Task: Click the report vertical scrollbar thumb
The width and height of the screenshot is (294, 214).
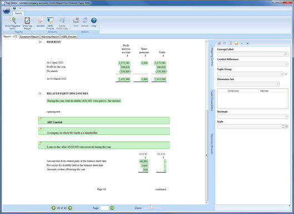Action: (207, 155)
